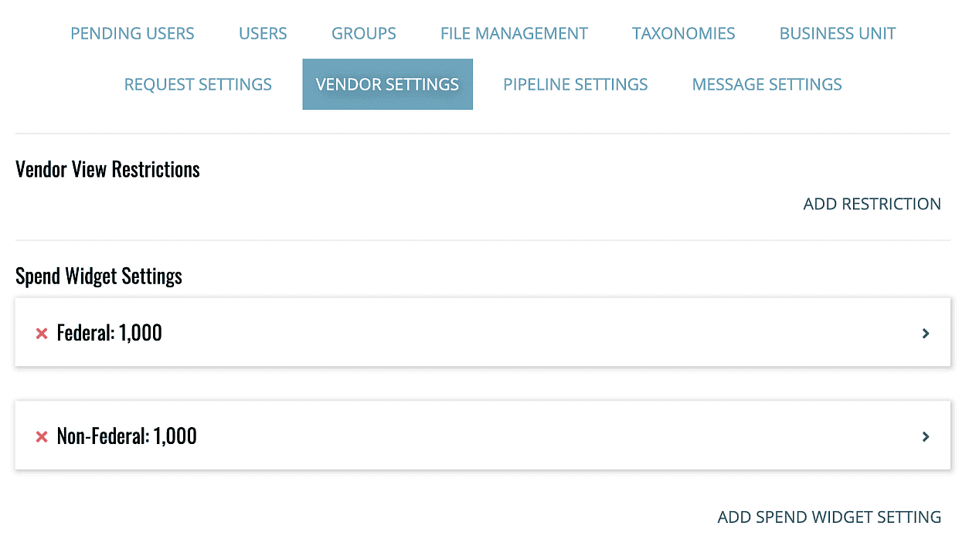Click the Non-Federal: 1,000 label
Image resolution: width=969 pixels, height=539 pixels.
click(127, 436)
